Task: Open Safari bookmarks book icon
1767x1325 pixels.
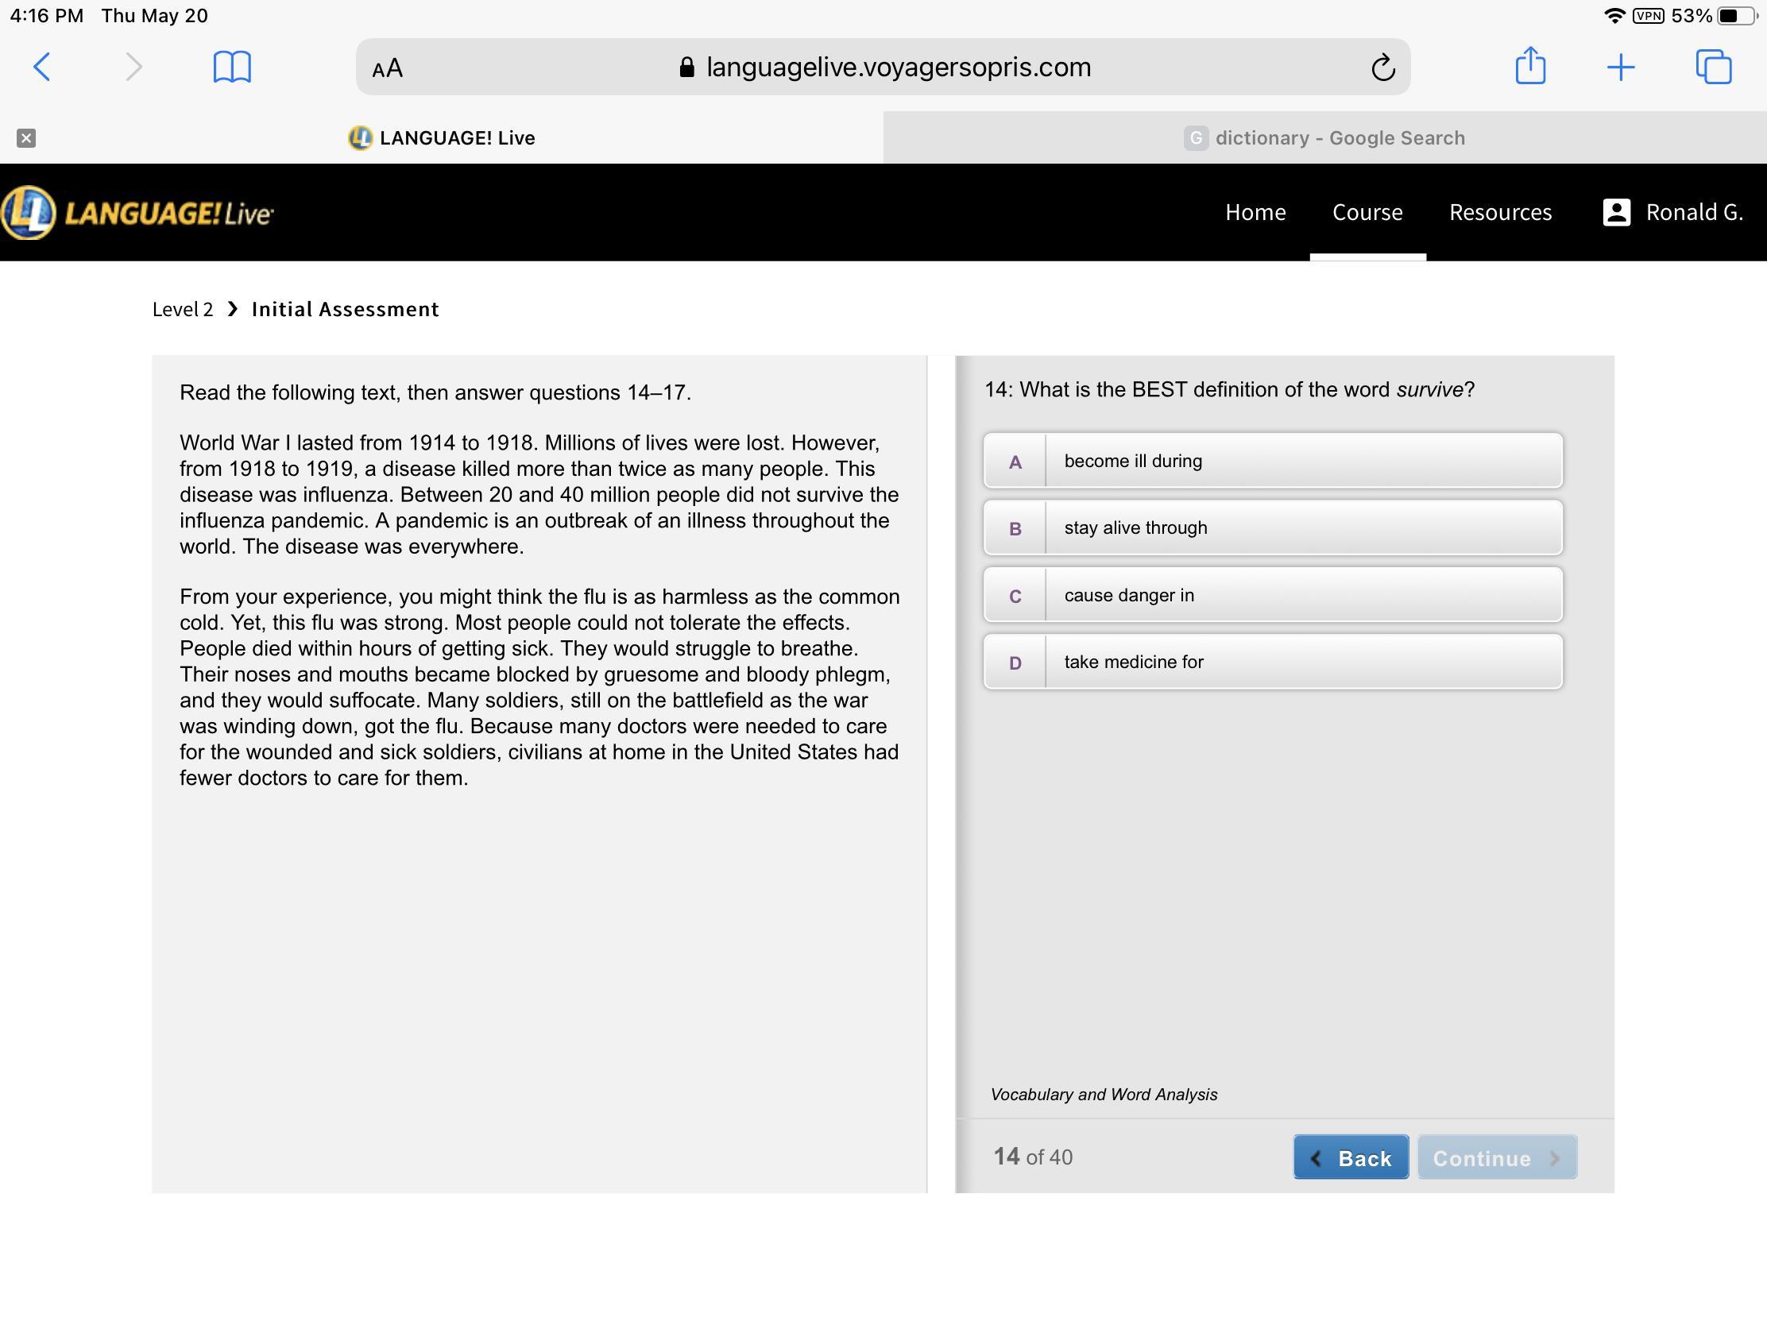Action: [232, 67]
